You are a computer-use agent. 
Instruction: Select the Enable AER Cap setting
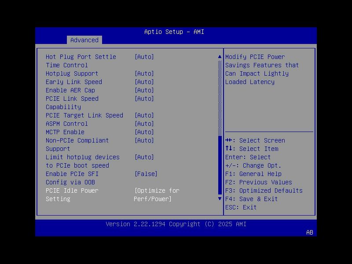coord(70,90)
